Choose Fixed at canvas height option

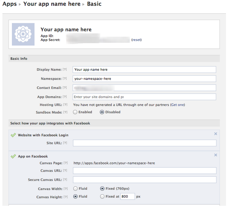[102, 196]
